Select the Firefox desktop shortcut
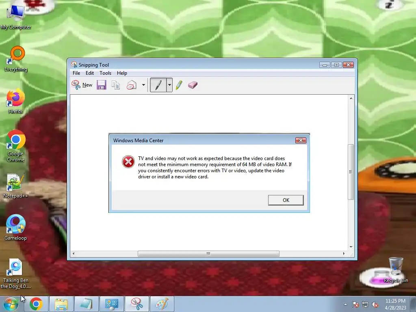The image size is (416, 312). coord(15,101)
